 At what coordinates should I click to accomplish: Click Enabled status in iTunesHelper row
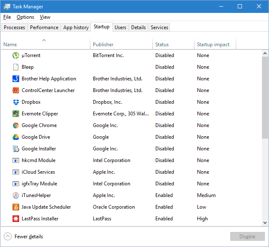point(164,195)
